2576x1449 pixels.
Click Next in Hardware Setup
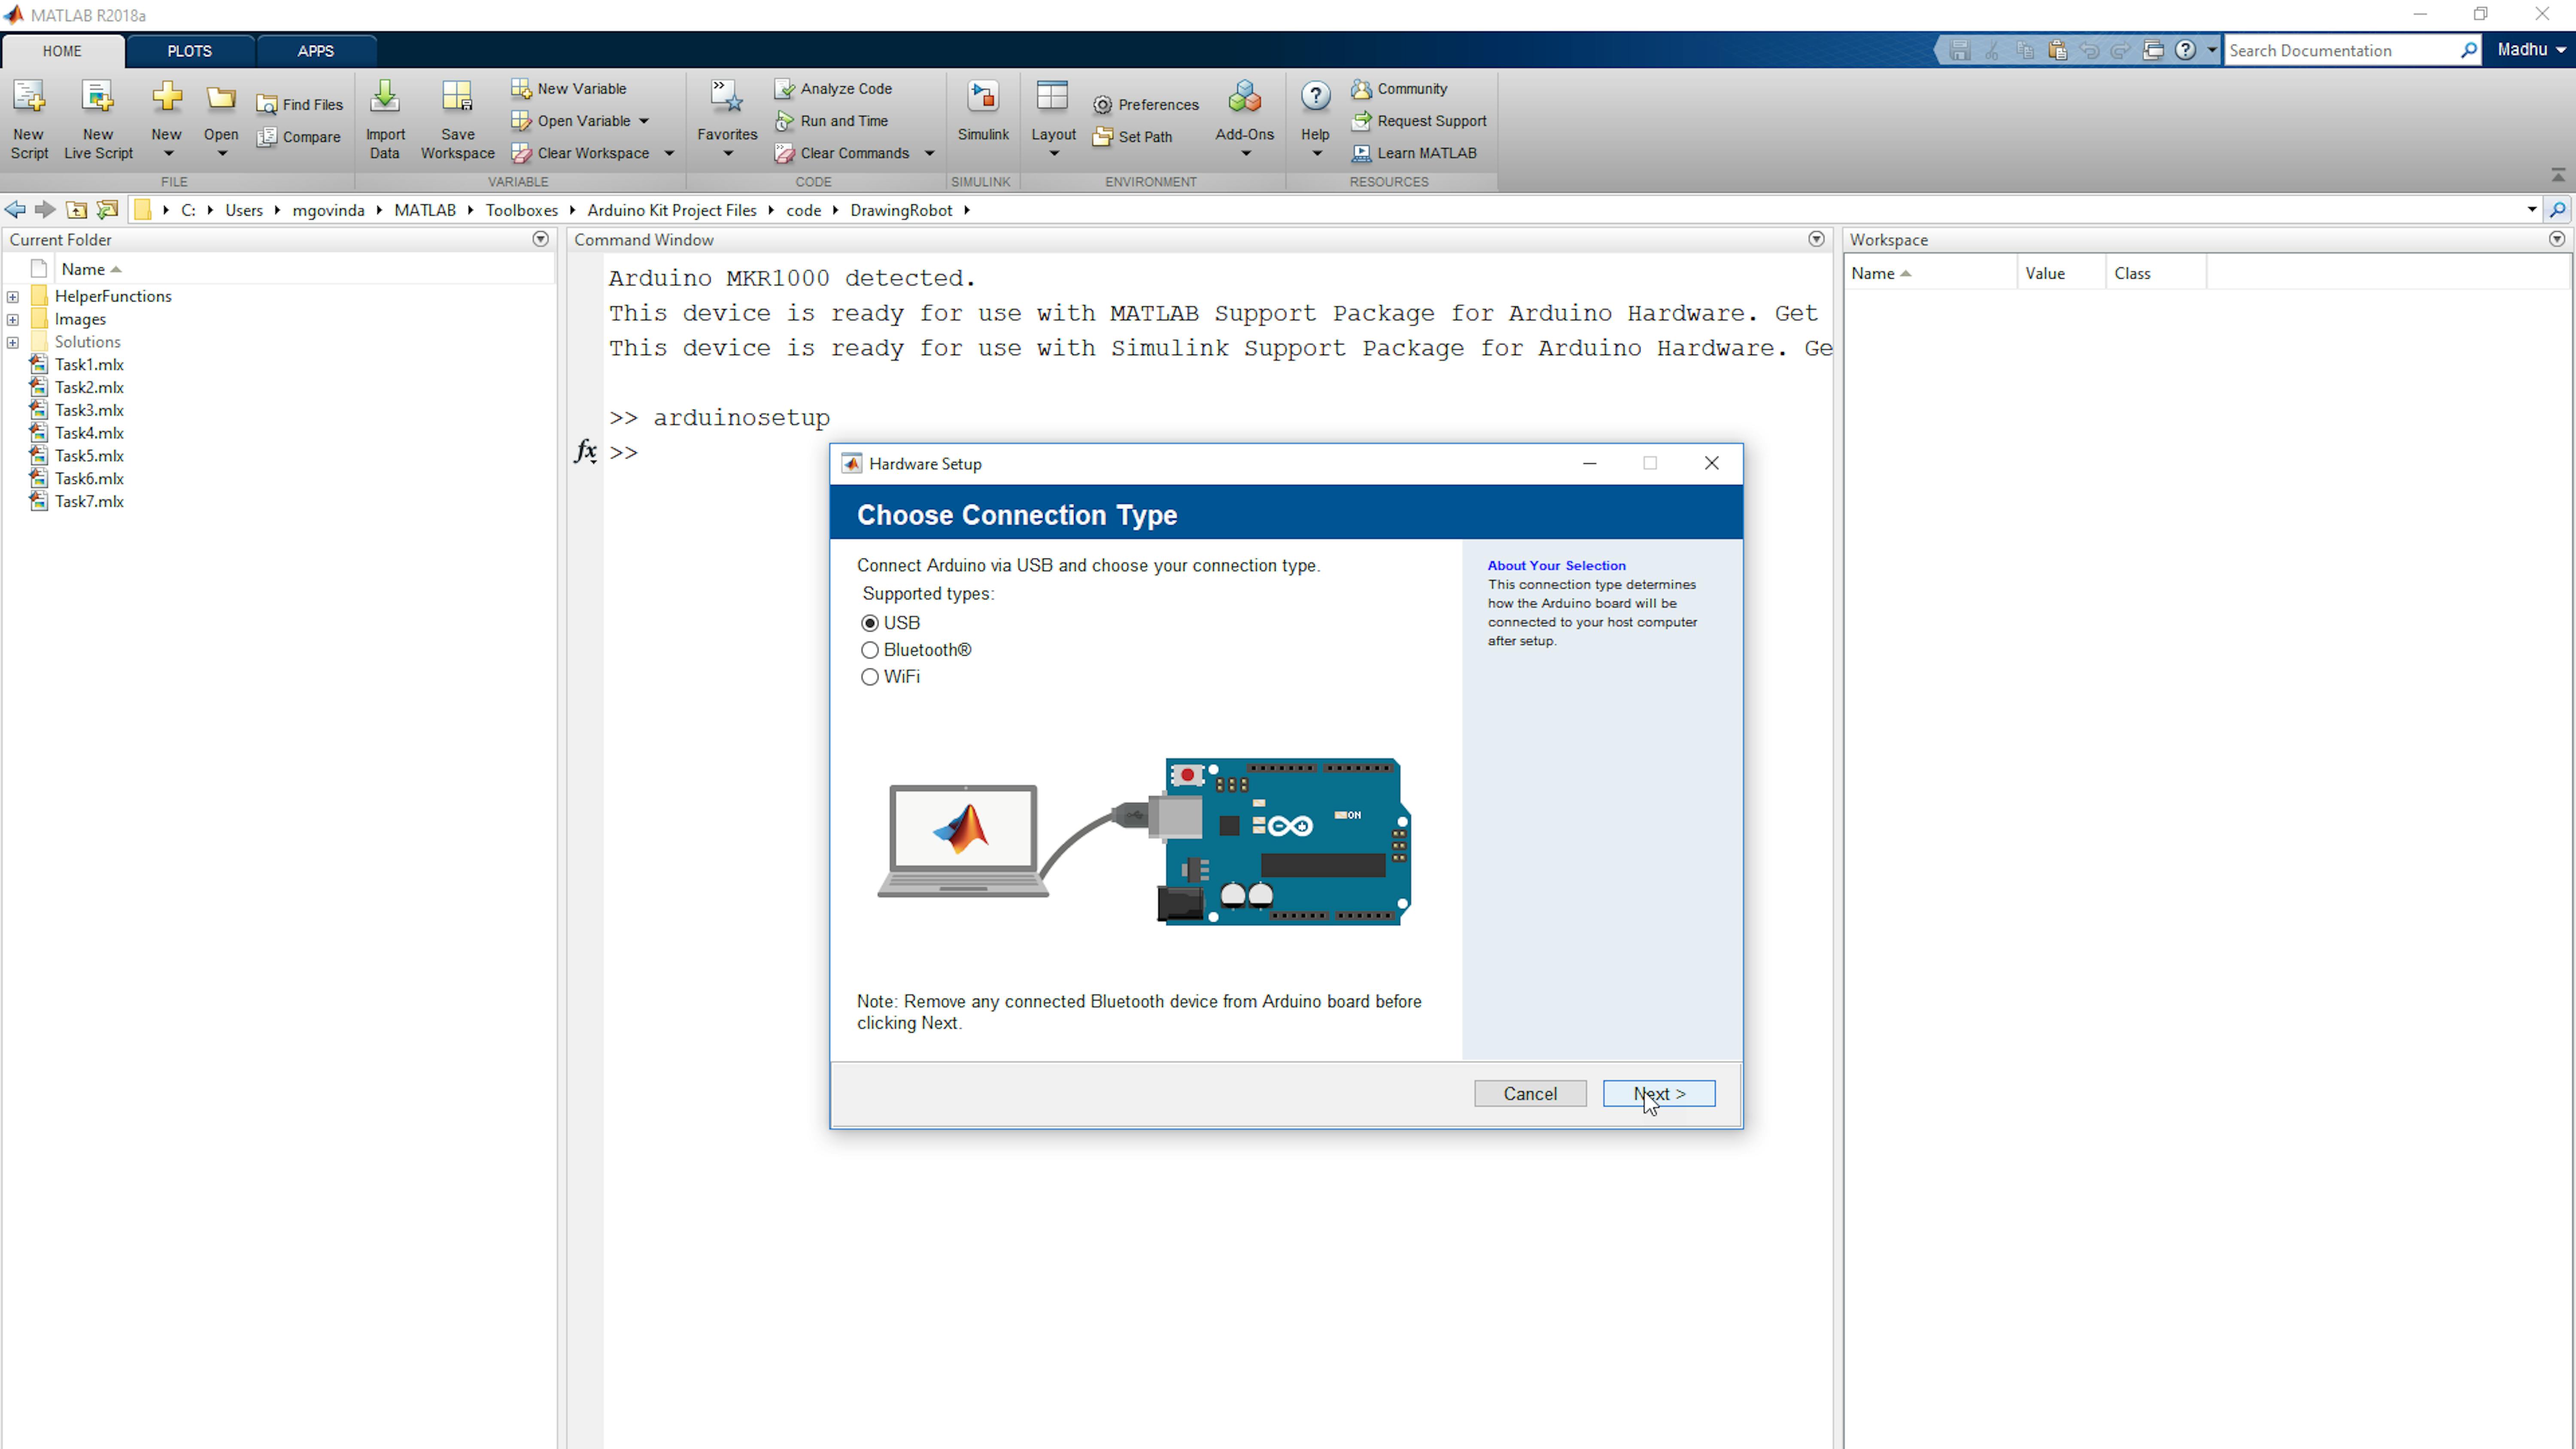tap(1659, 1093)
